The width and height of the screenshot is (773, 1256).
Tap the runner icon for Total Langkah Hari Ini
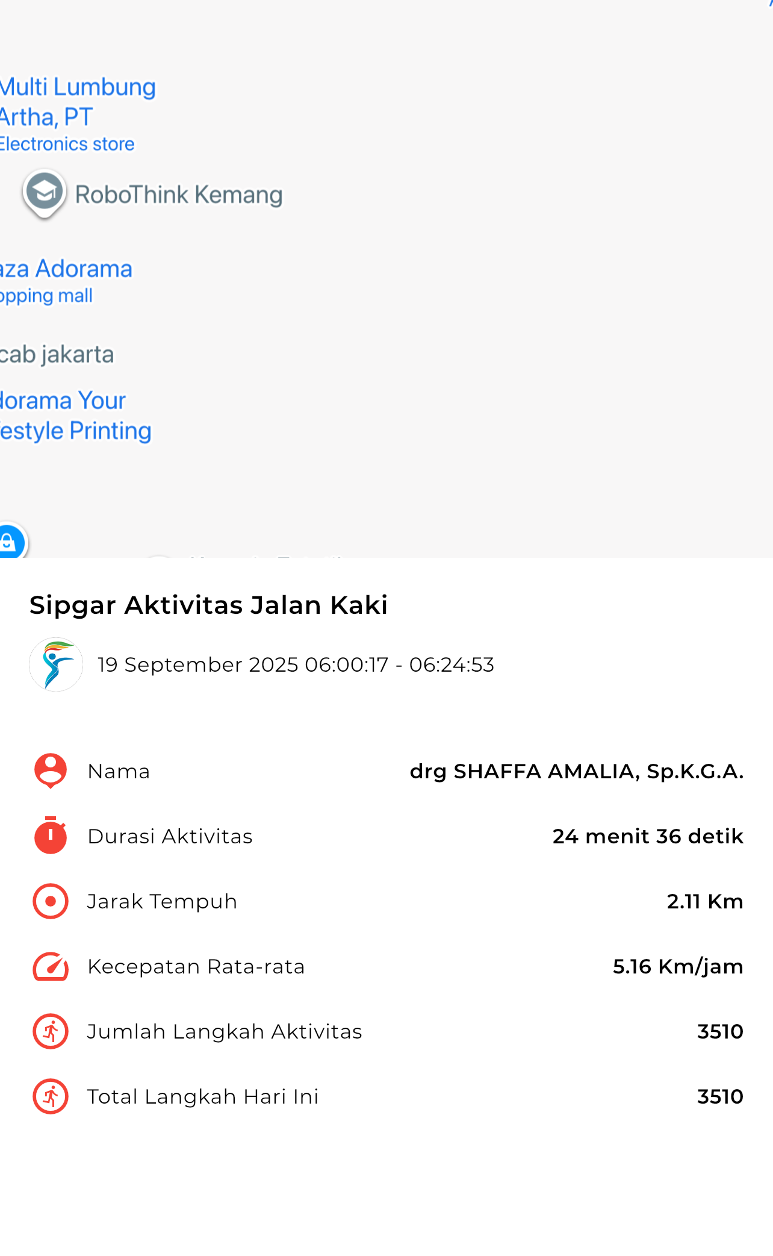point(51,1096)
